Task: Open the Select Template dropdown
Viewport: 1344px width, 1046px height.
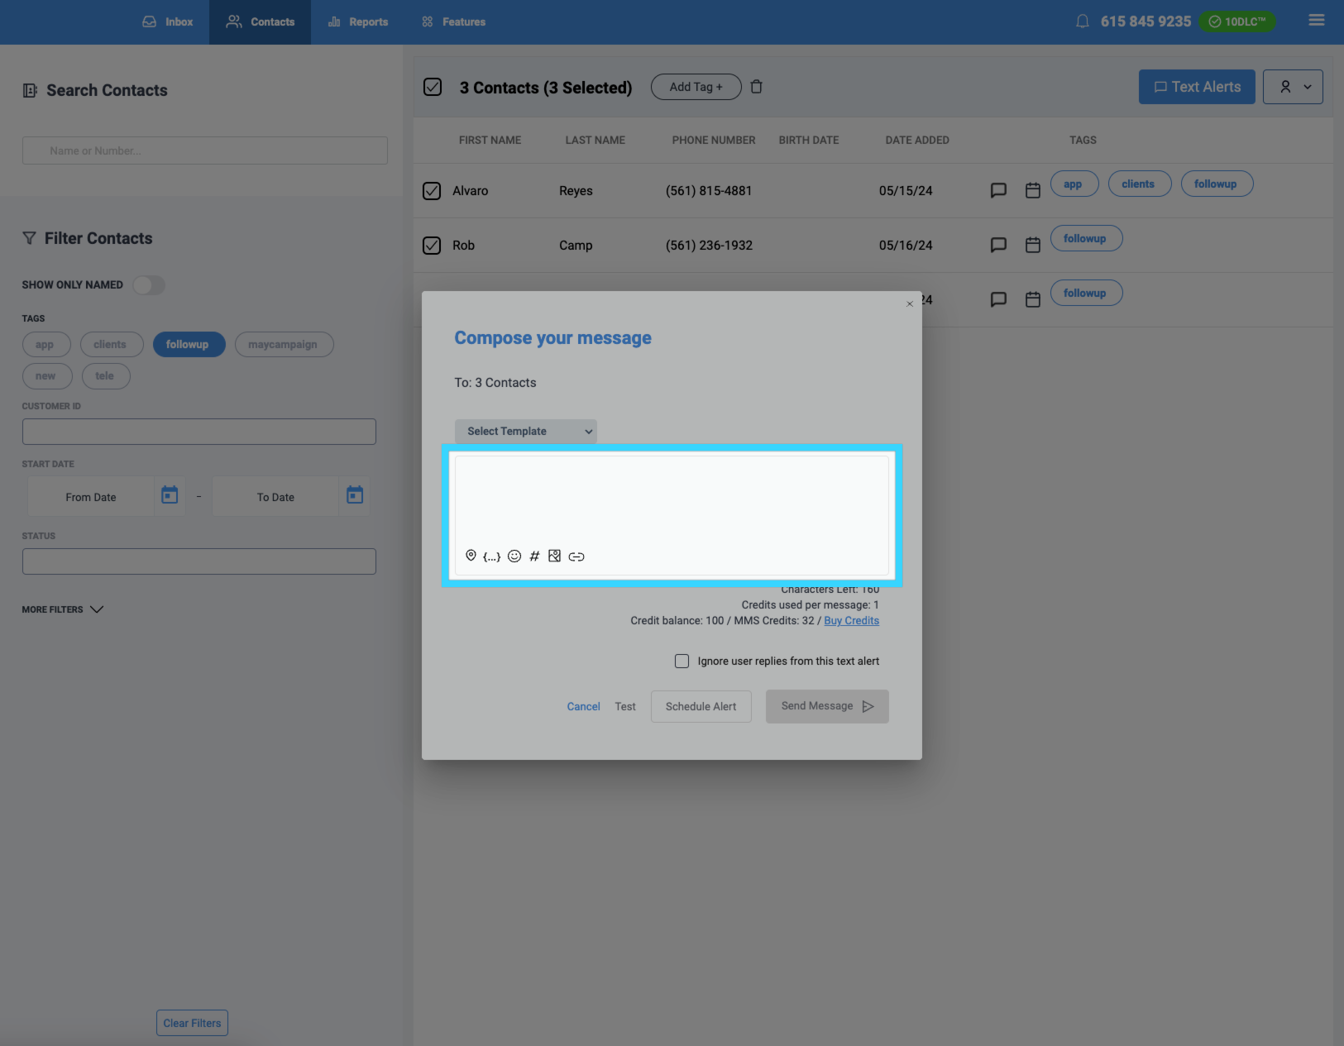Action: click(x=525, y=432)
